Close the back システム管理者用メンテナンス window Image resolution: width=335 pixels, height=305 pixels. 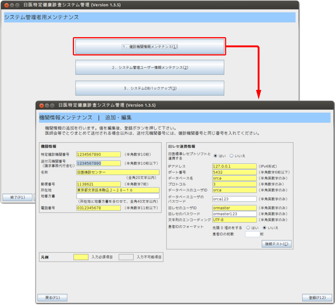tap(7, 5)
